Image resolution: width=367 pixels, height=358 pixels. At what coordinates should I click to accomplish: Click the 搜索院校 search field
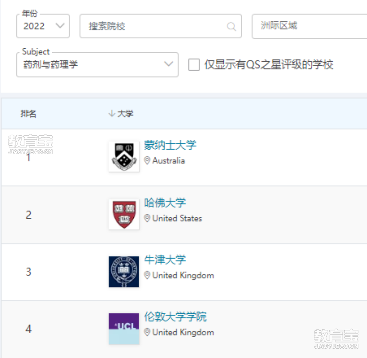click(161, 26)
